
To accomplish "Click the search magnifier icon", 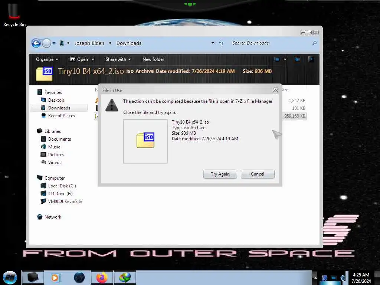I will (x=314, y=43).
